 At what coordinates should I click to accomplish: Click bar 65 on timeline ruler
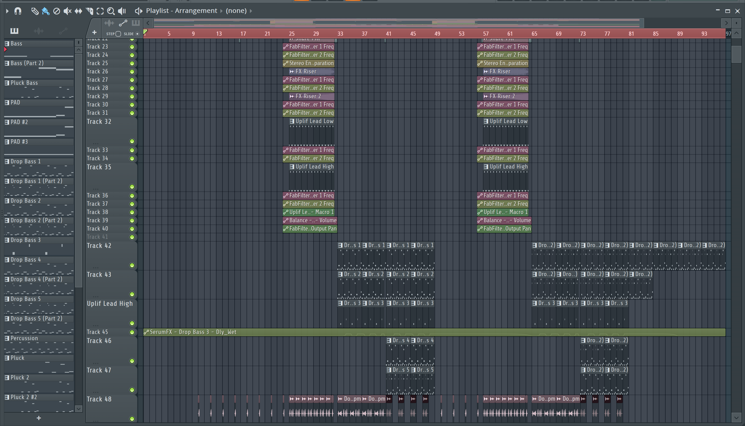coord(534,34)
